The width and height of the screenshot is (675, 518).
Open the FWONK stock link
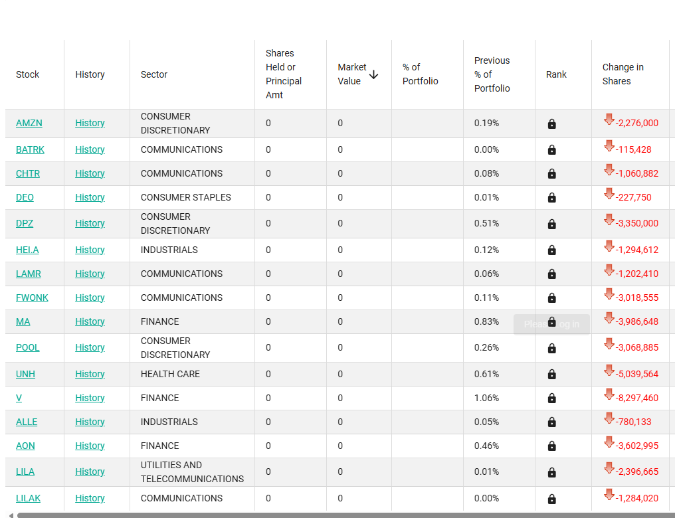pos(32,298)
